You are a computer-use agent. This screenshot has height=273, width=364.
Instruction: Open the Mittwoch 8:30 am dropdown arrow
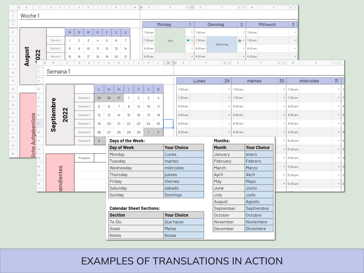(x=295, y=56)
